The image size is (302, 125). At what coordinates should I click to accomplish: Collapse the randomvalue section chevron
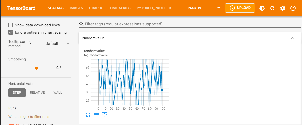pos(292,38)
